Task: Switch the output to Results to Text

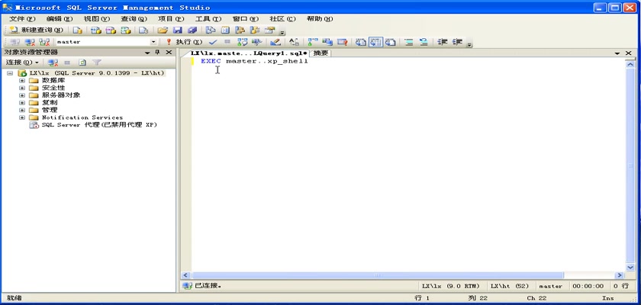Action: pyautogui.click(x=360, y=42)
